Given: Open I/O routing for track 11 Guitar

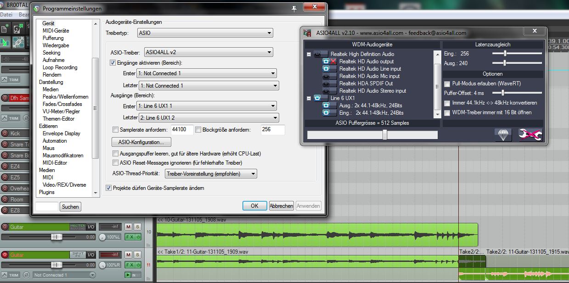Looking at the screenshot, I should [x=91, y=255].
